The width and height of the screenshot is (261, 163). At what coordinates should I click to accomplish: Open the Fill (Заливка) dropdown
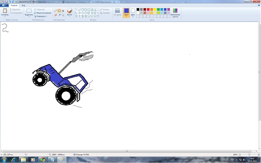(x=106, y=13)
